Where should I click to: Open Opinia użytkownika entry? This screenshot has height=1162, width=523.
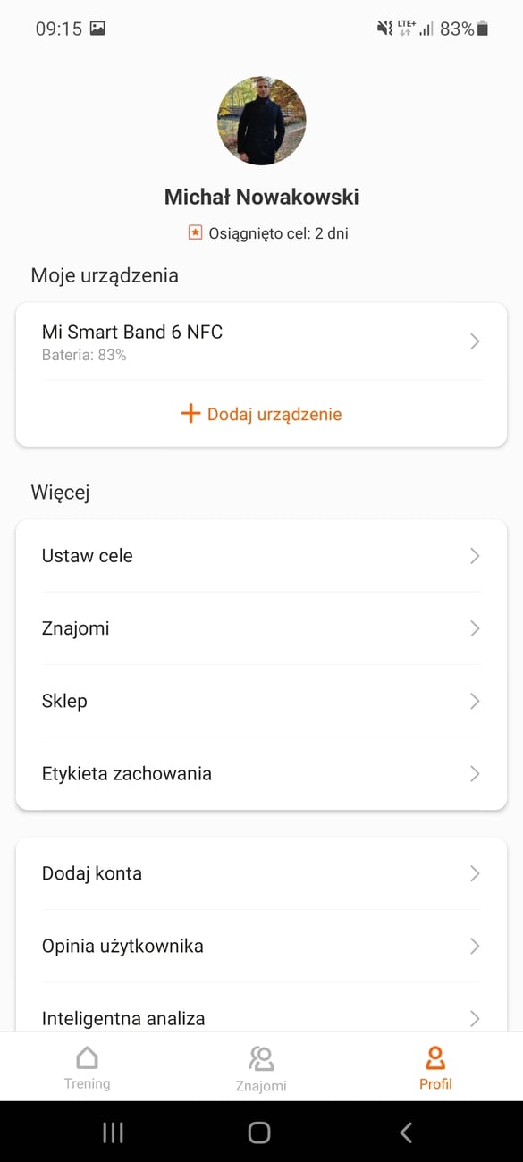tap(261, 946)
